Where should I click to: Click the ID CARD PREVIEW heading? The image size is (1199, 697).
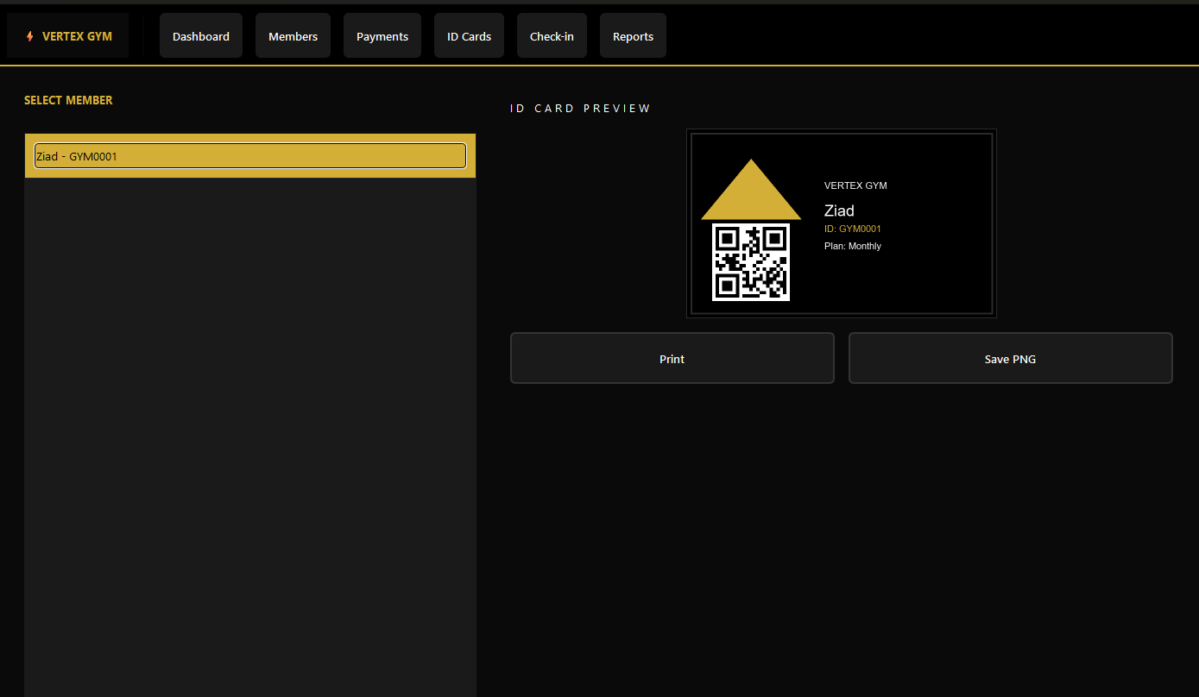(580, 109)
